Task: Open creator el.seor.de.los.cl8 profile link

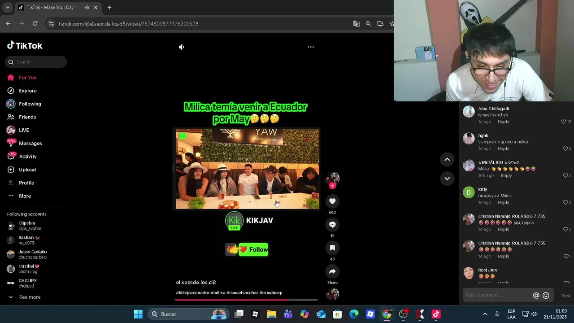Action: (196, 282)
